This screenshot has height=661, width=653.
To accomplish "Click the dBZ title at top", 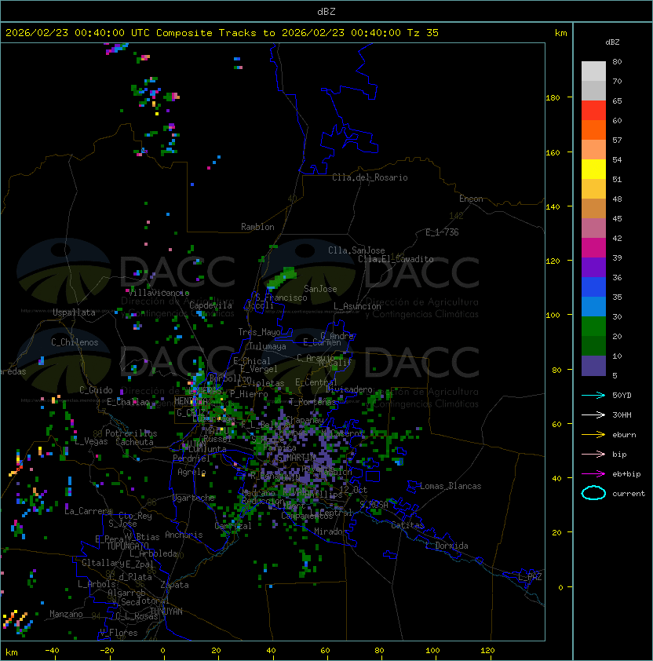I will [326, 12].
